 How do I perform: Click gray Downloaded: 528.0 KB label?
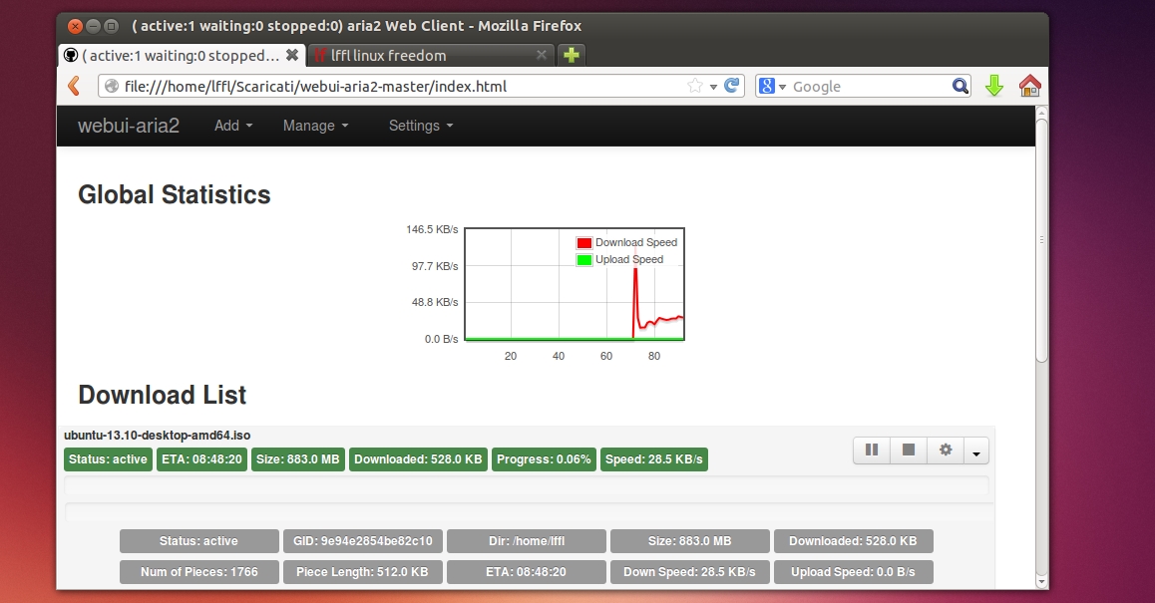(854, 541)
